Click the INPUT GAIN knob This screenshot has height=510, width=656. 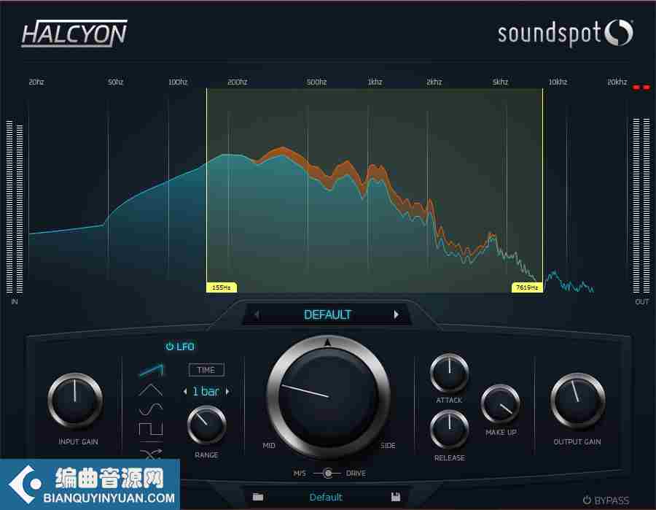[75, 401]
